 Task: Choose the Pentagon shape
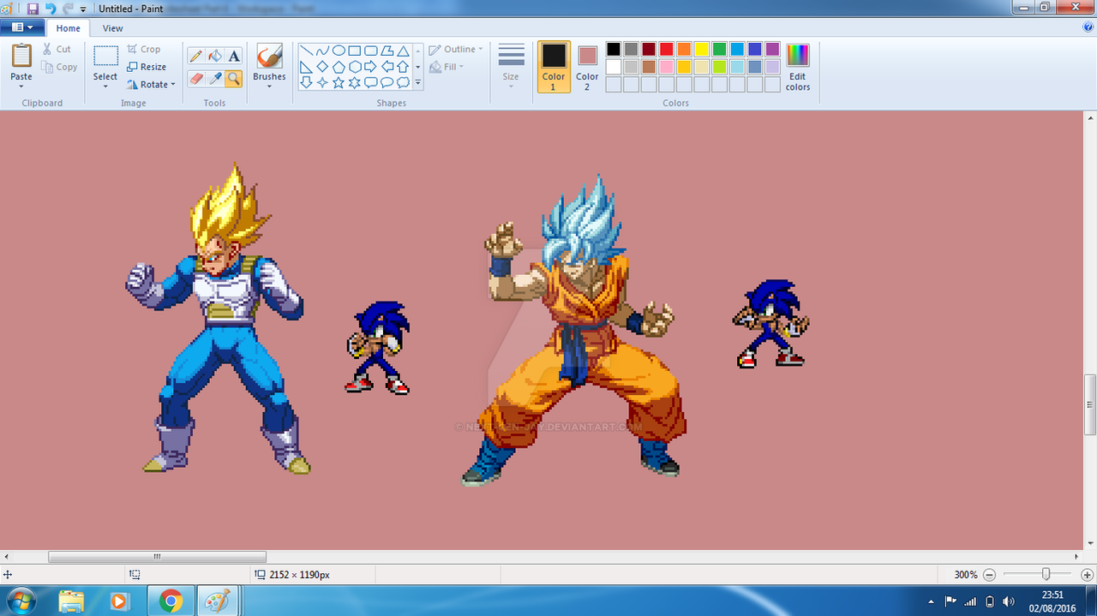tap(339, 67)
